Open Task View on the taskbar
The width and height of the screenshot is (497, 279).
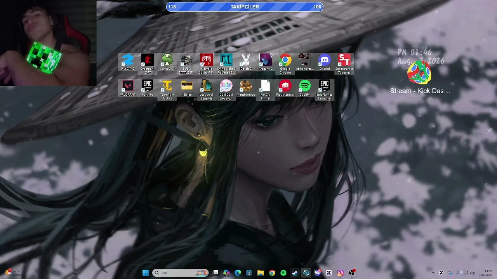[215, 273]
